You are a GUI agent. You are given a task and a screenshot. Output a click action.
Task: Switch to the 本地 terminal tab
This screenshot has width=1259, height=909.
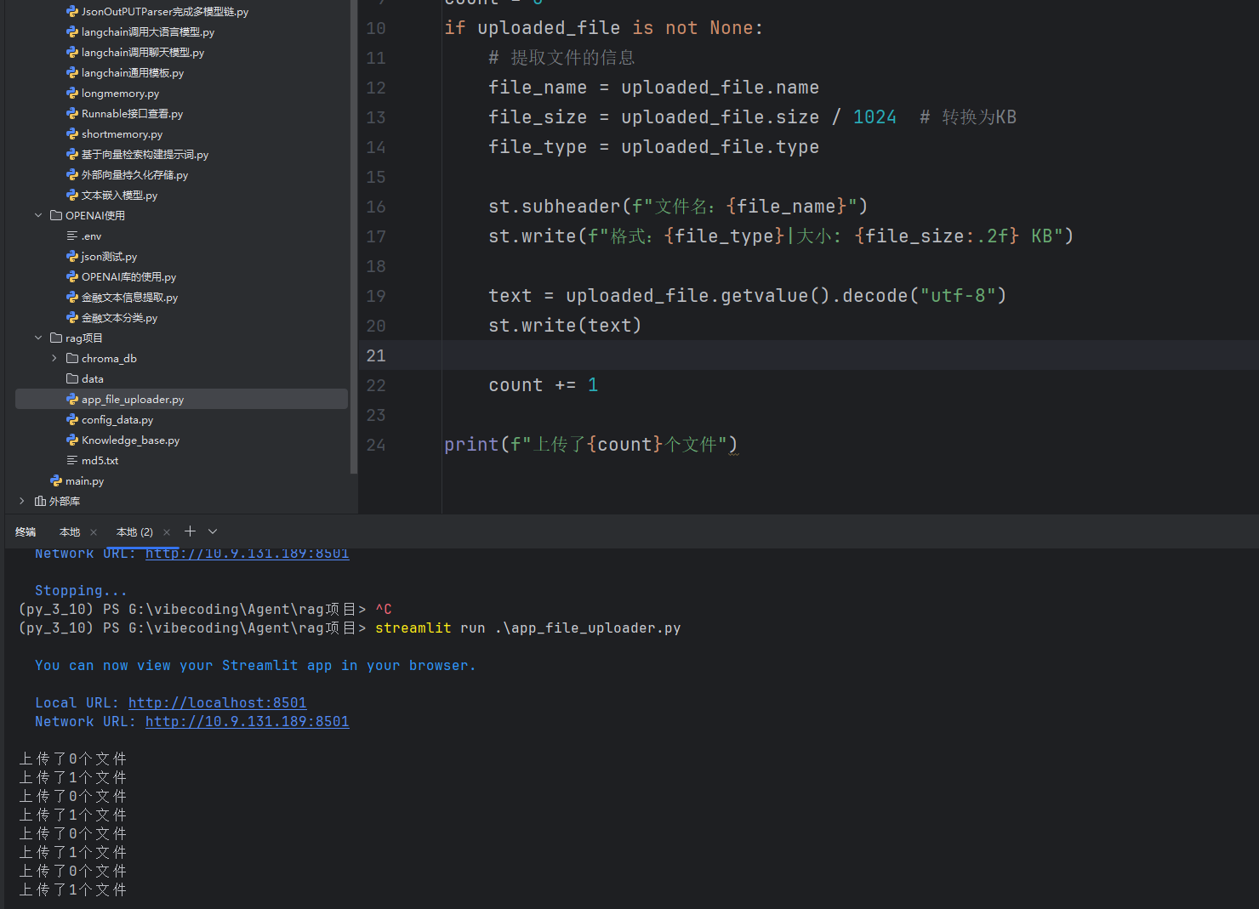(70, 532)
